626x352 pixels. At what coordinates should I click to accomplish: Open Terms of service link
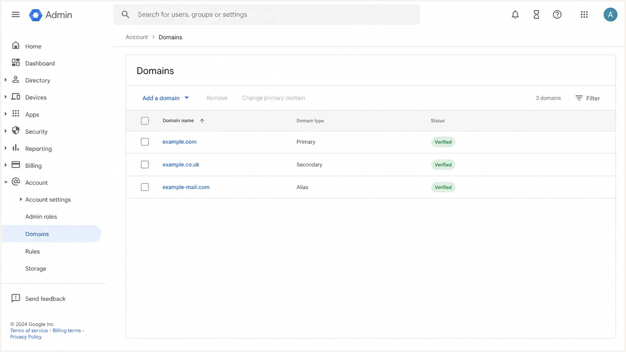[29, 330]
